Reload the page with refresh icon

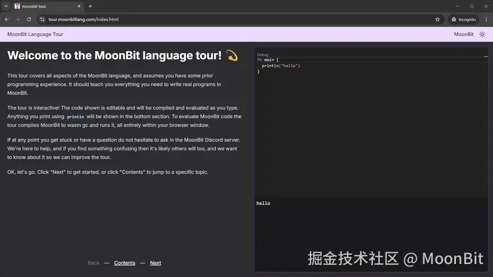click(29, 19)
